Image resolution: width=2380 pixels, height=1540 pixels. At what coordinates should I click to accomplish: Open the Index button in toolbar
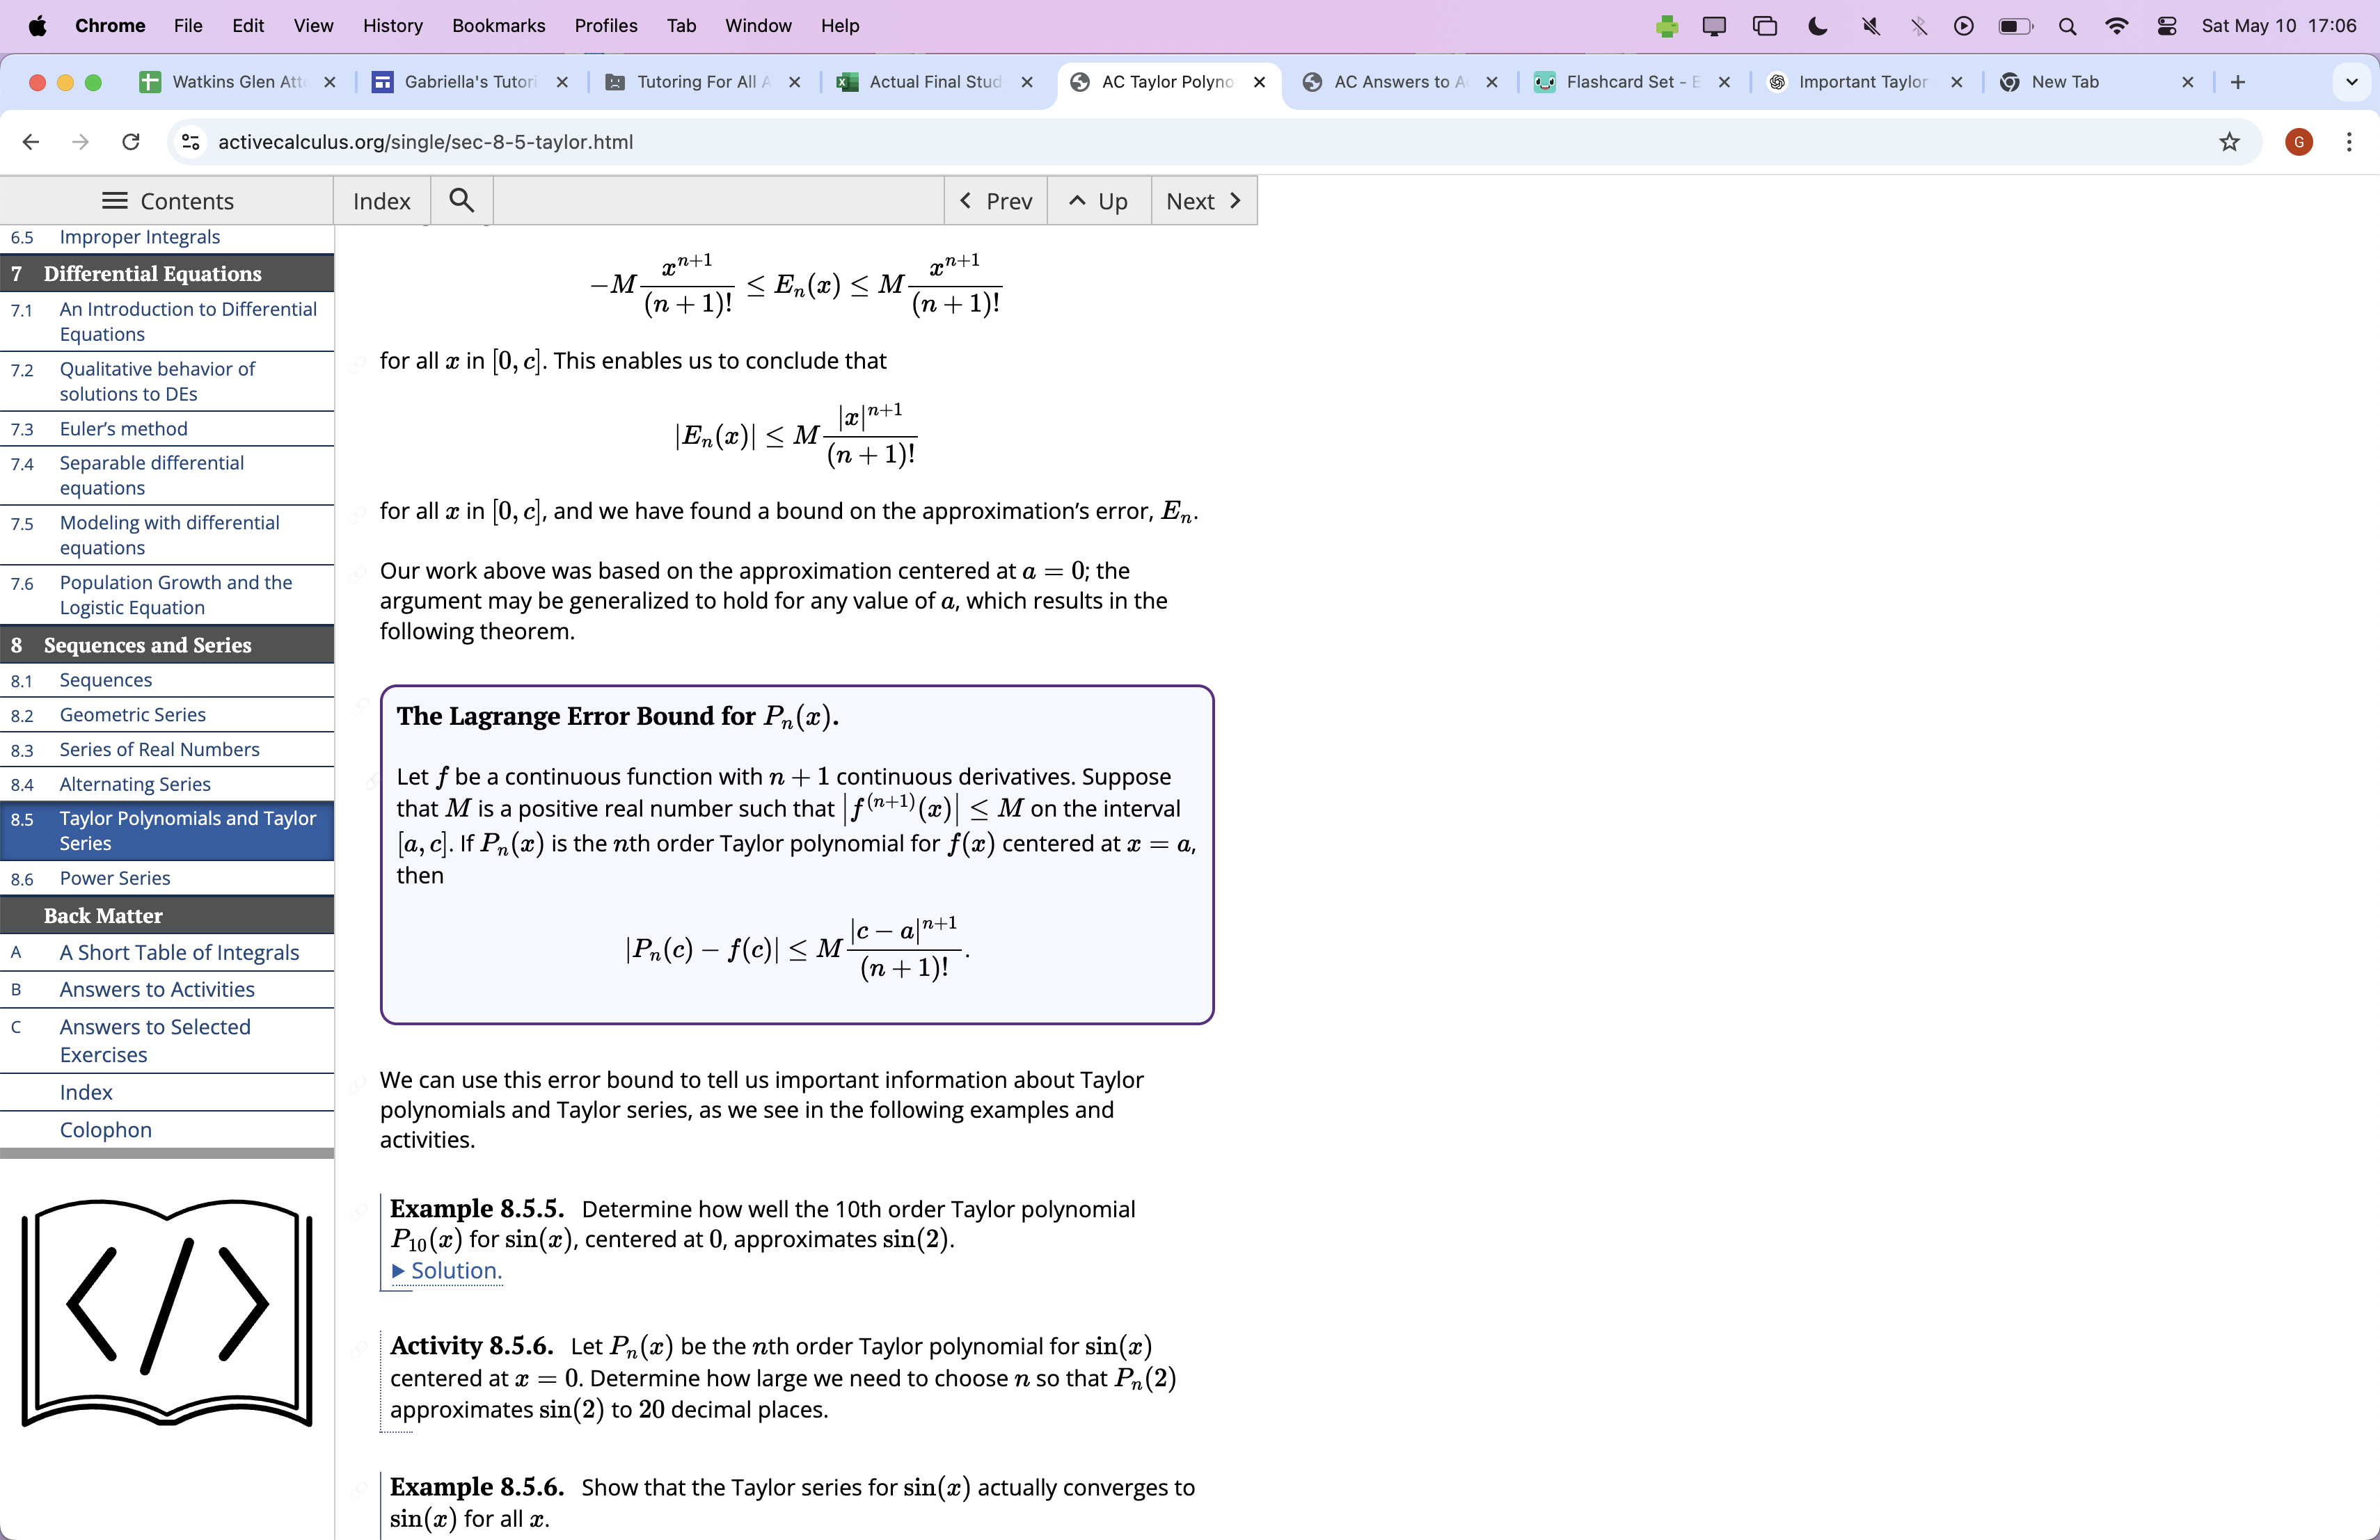[x=382, y=201]
